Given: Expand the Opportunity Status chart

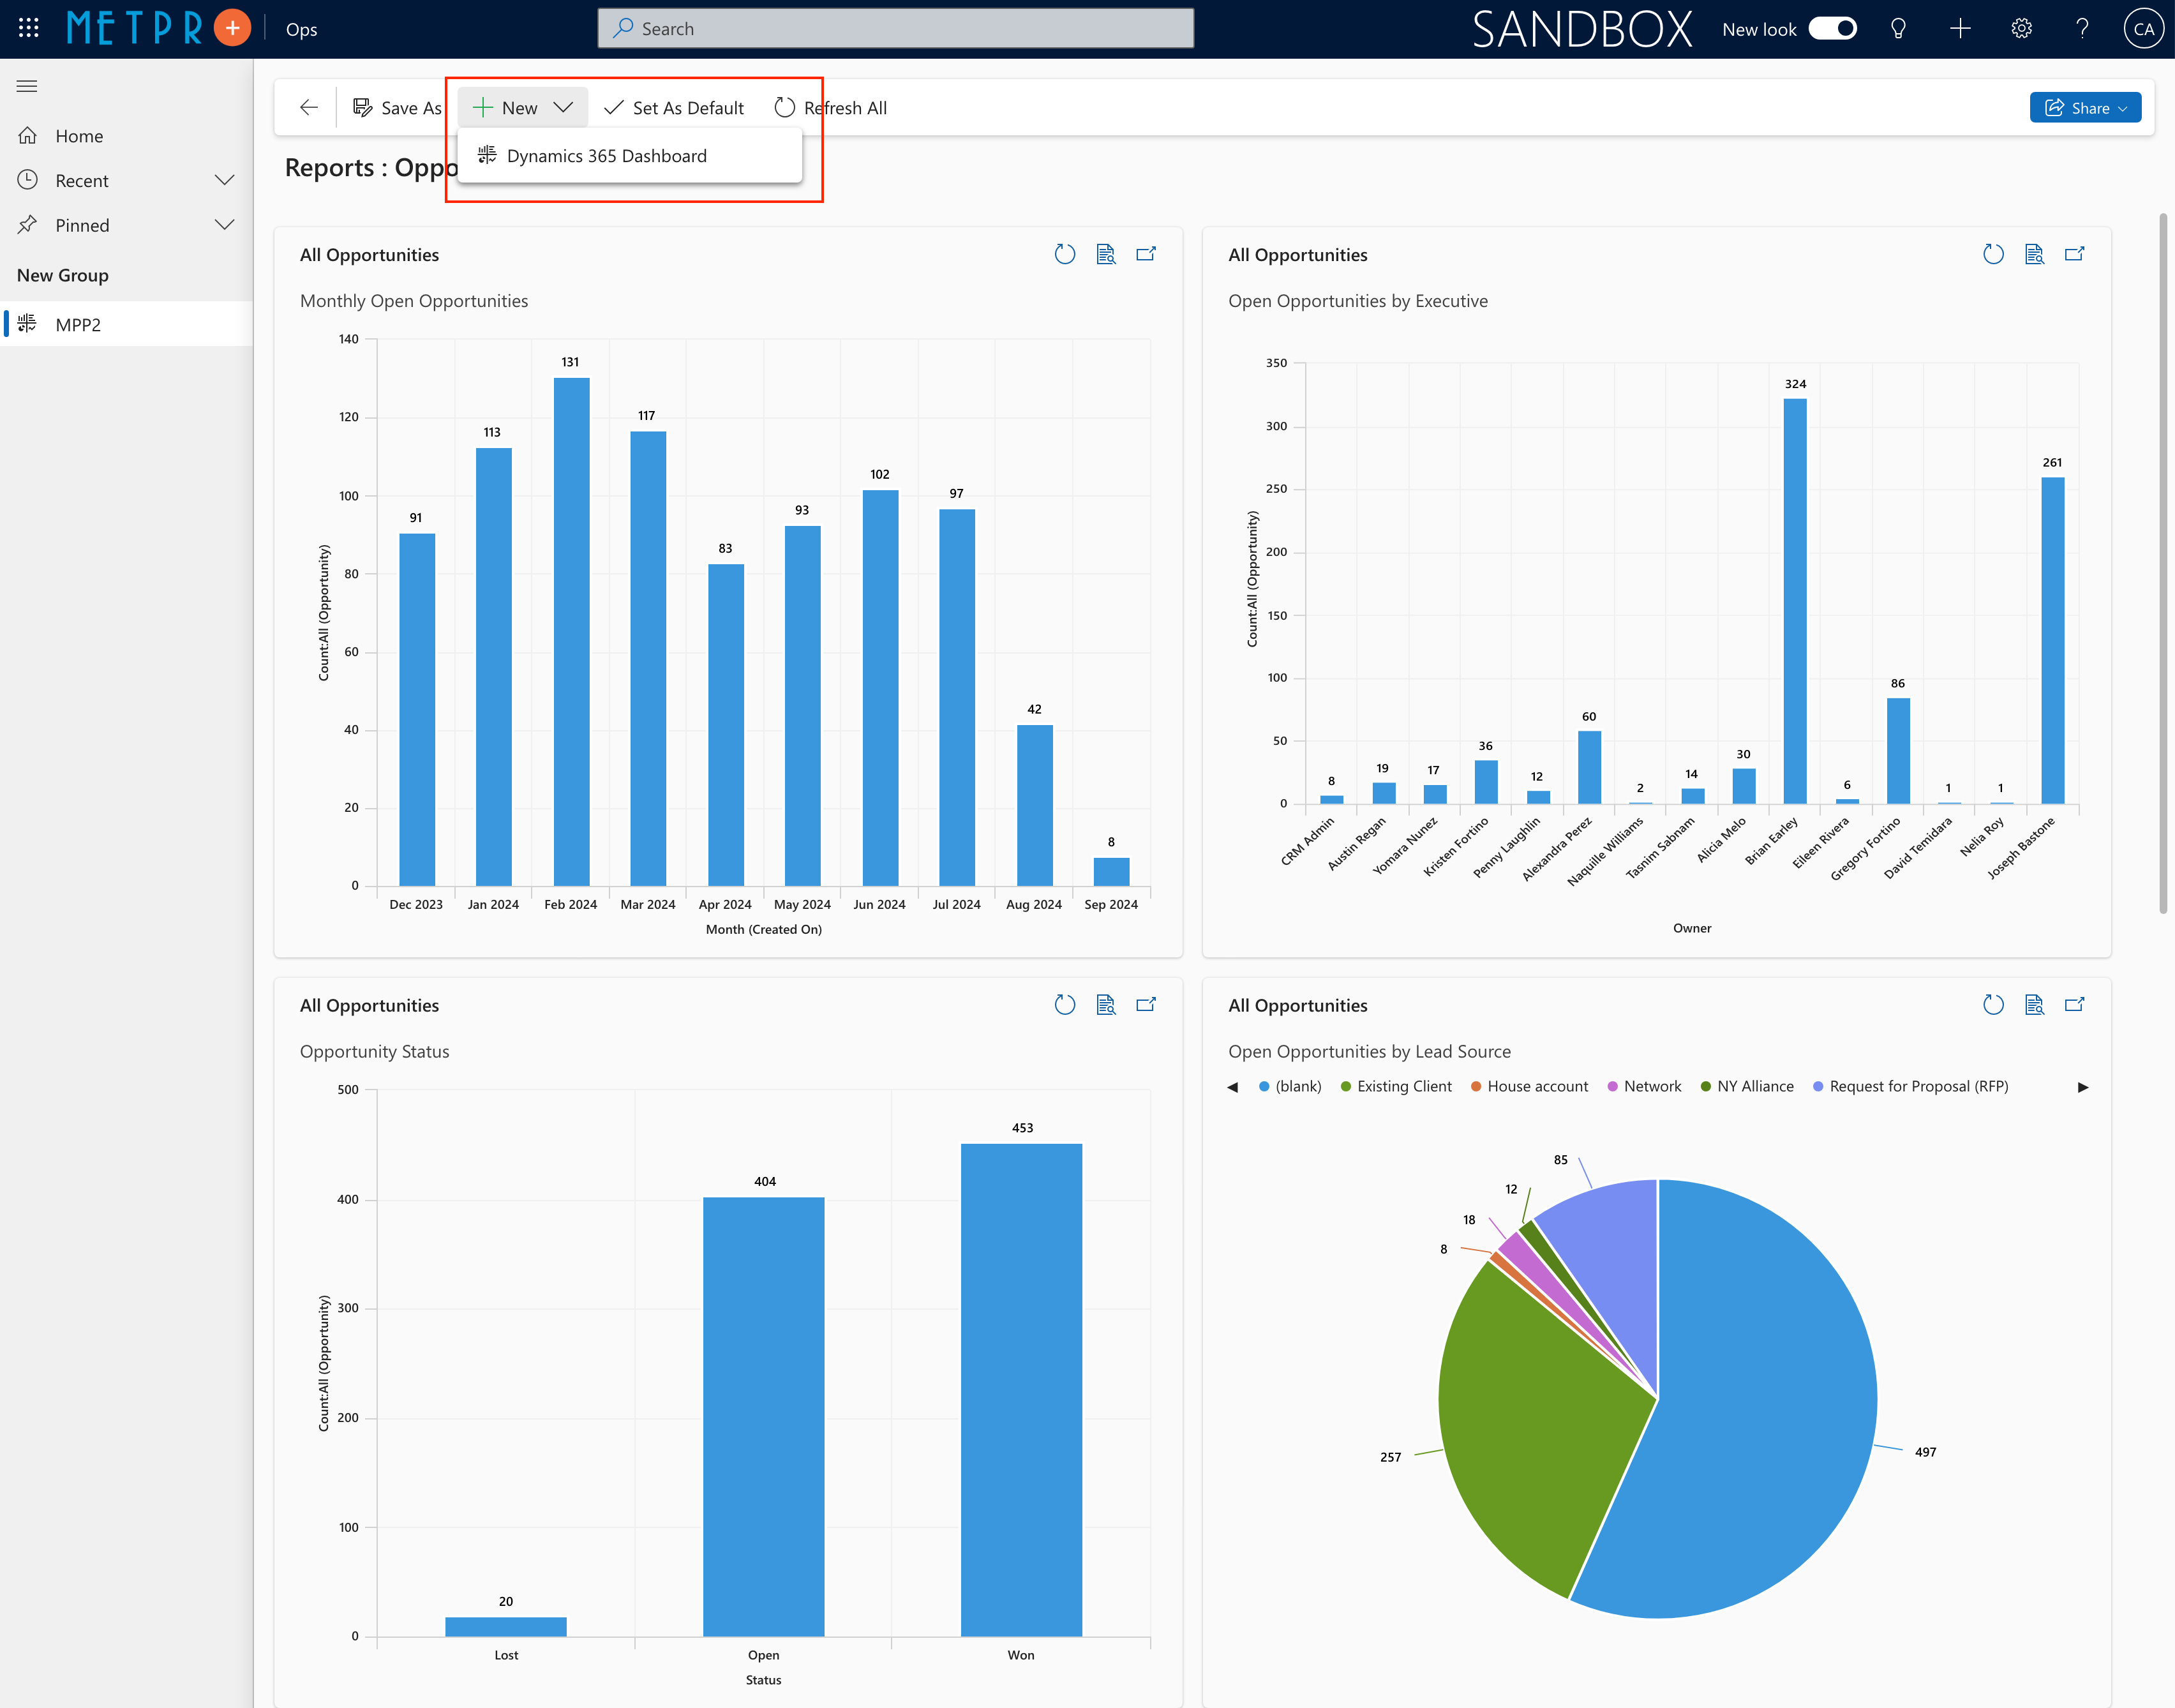Looking at the screenshot, I should tap(1146, 1004).
